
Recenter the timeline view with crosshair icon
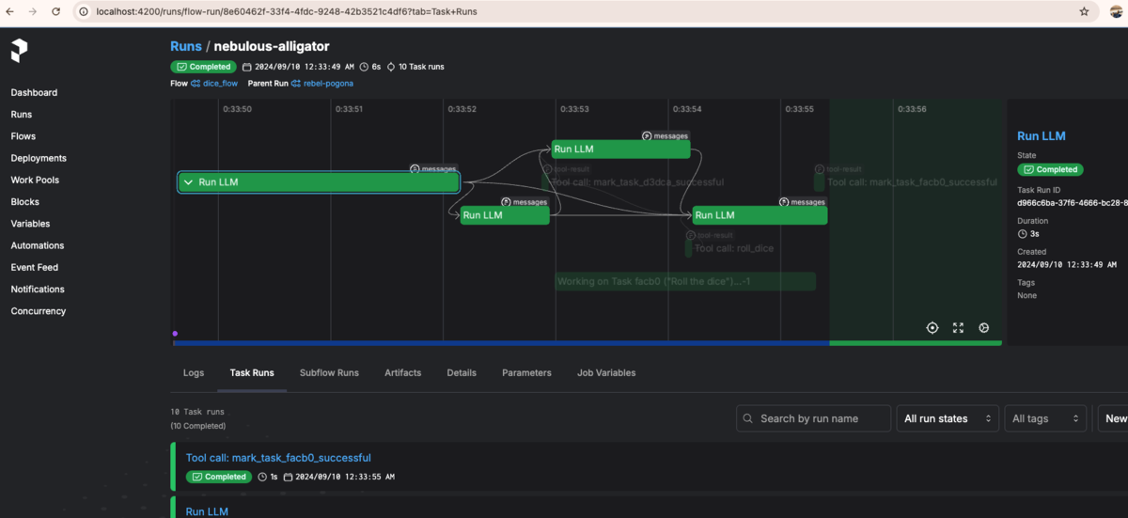point(932,328)
